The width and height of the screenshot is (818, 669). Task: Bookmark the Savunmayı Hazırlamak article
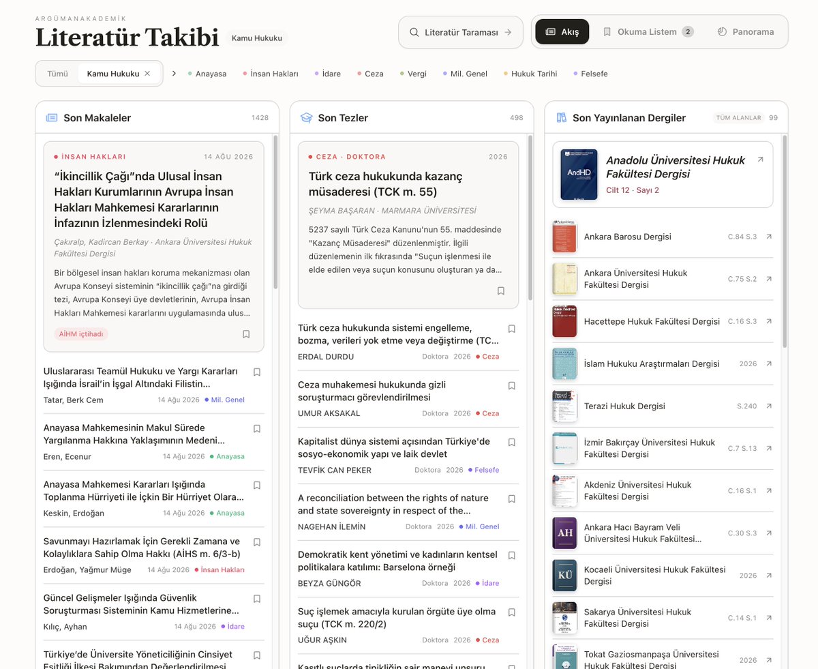click(257, 542)
